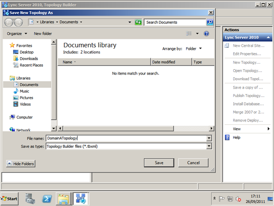Expand the view options dropdown arrow
This screenshot has width=274, height=206.
[x=197, y=33]
